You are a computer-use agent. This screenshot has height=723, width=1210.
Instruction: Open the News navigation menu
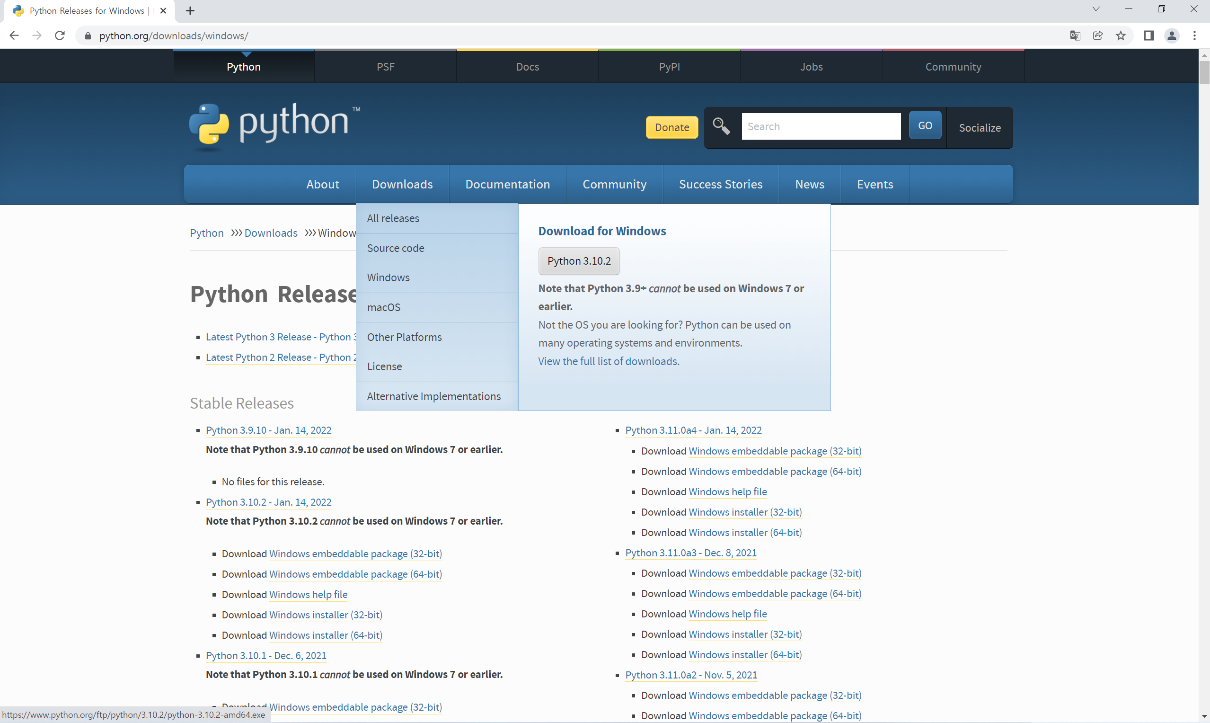[810, 184]
